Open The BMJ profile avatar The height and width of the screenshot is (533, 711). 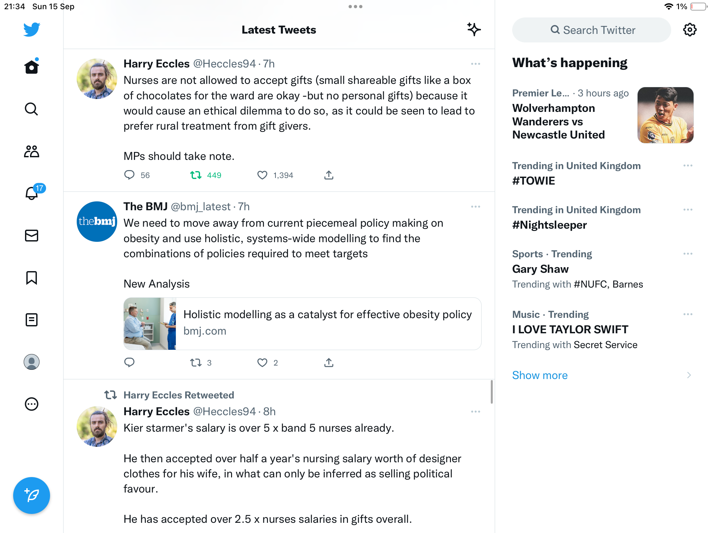(x=97, y=222)
